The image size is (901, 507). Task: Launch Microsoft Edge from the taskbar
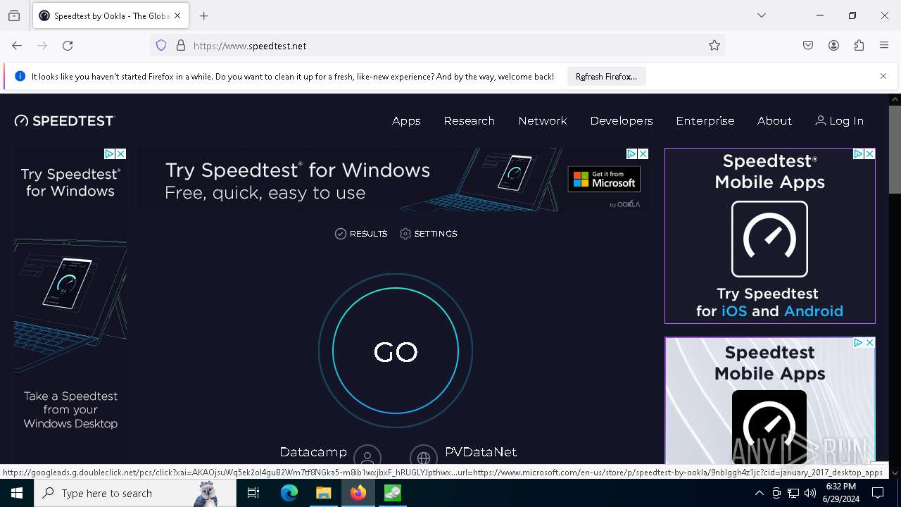point(289,494)
